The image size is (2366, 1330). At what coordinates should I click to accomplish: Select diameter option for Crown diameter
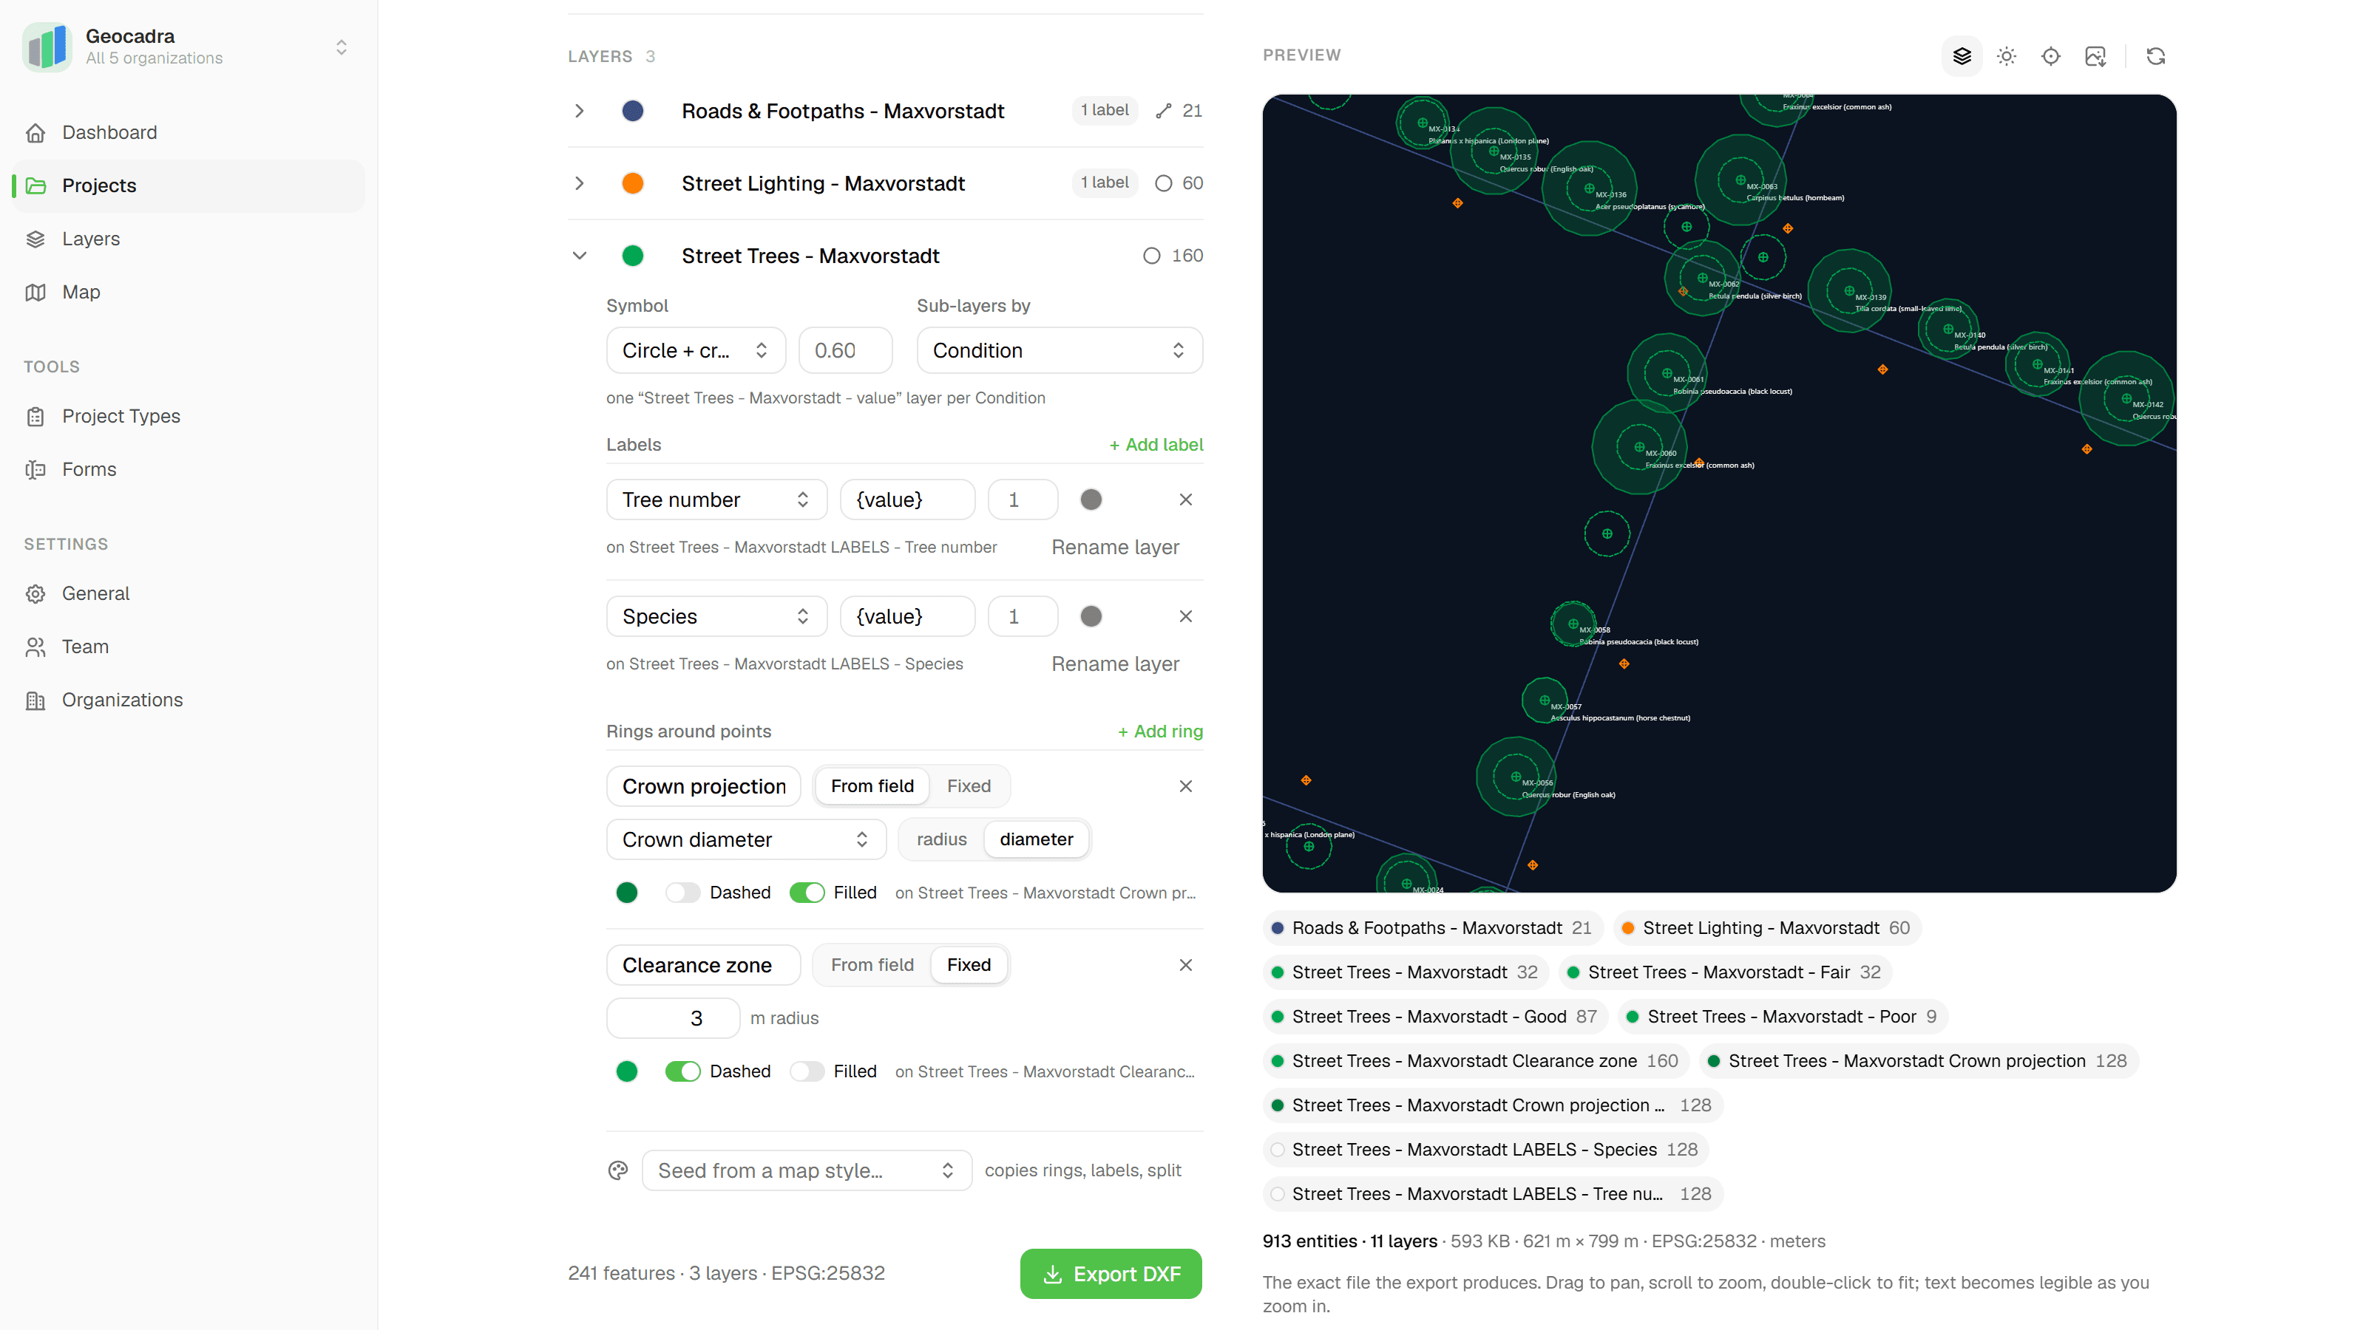[x=1036, y=839]
